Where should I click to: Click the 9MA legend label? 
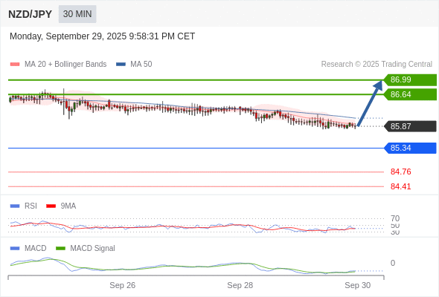coord(68,206)
